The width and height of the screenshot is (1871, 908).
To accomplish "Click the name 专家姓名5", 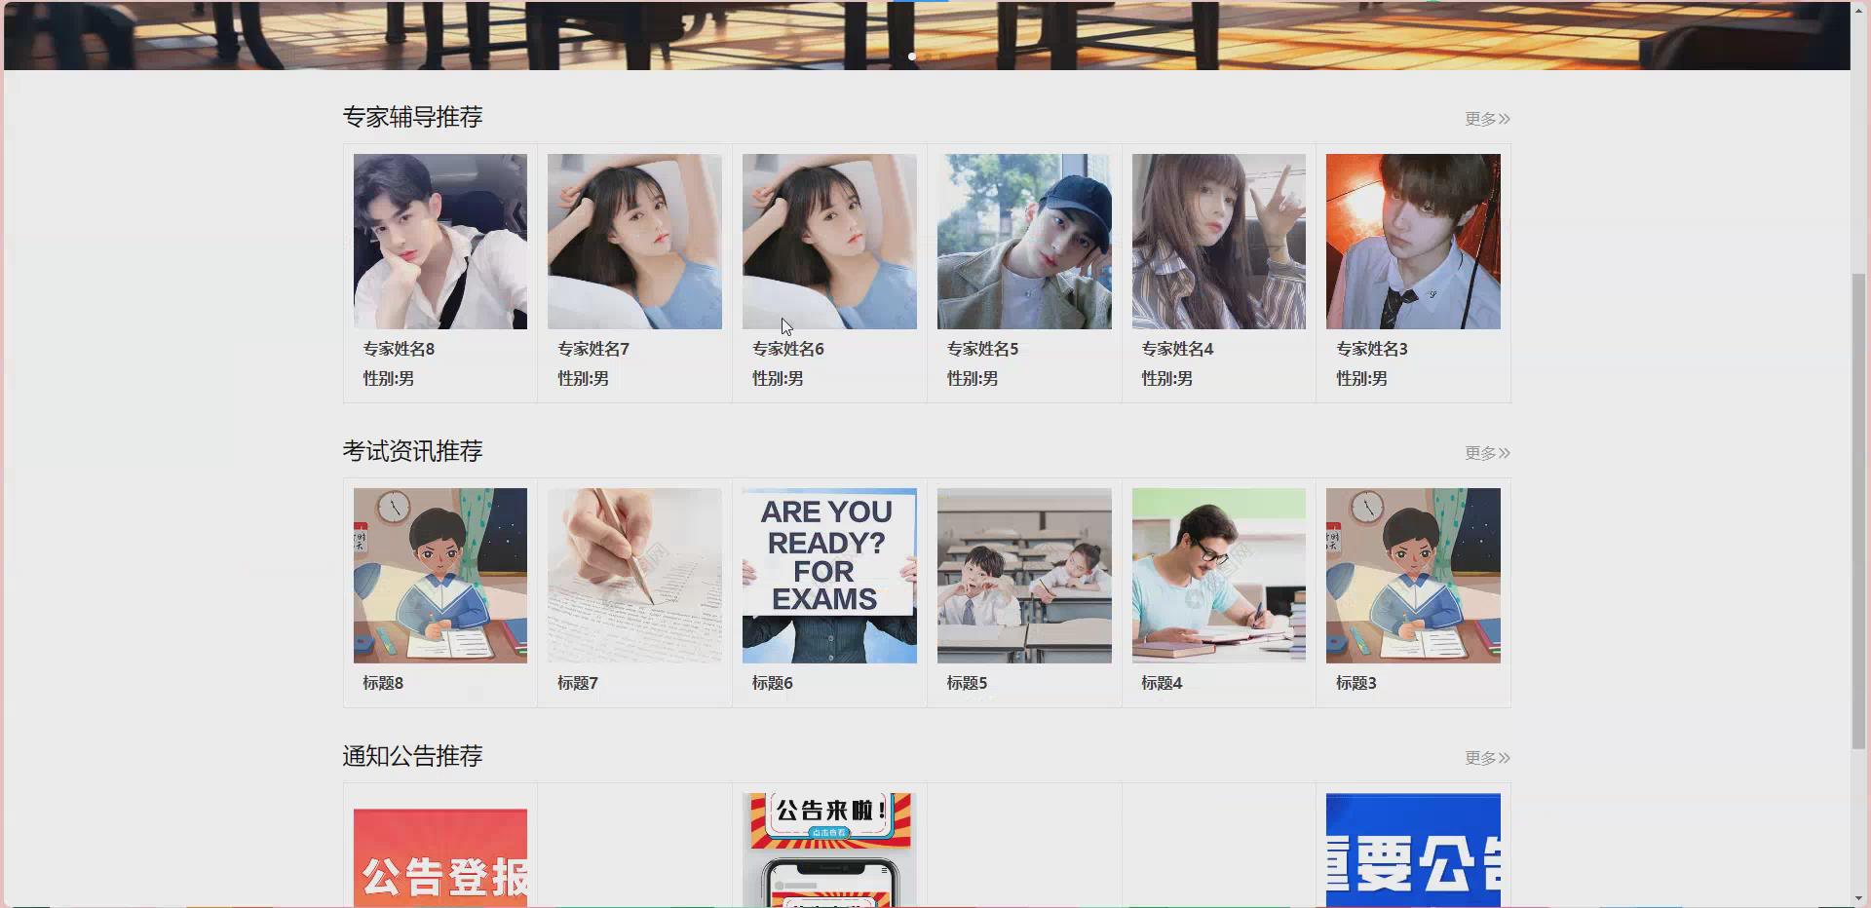I will pyautogui.click(x=982, y=349).
